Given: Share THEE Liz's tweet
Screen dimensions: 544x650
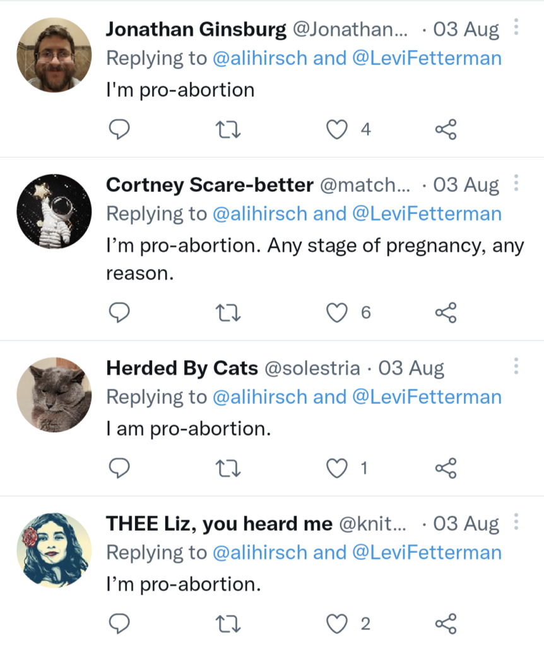Looking at the screenshot, I should click(x=446, y=624).
